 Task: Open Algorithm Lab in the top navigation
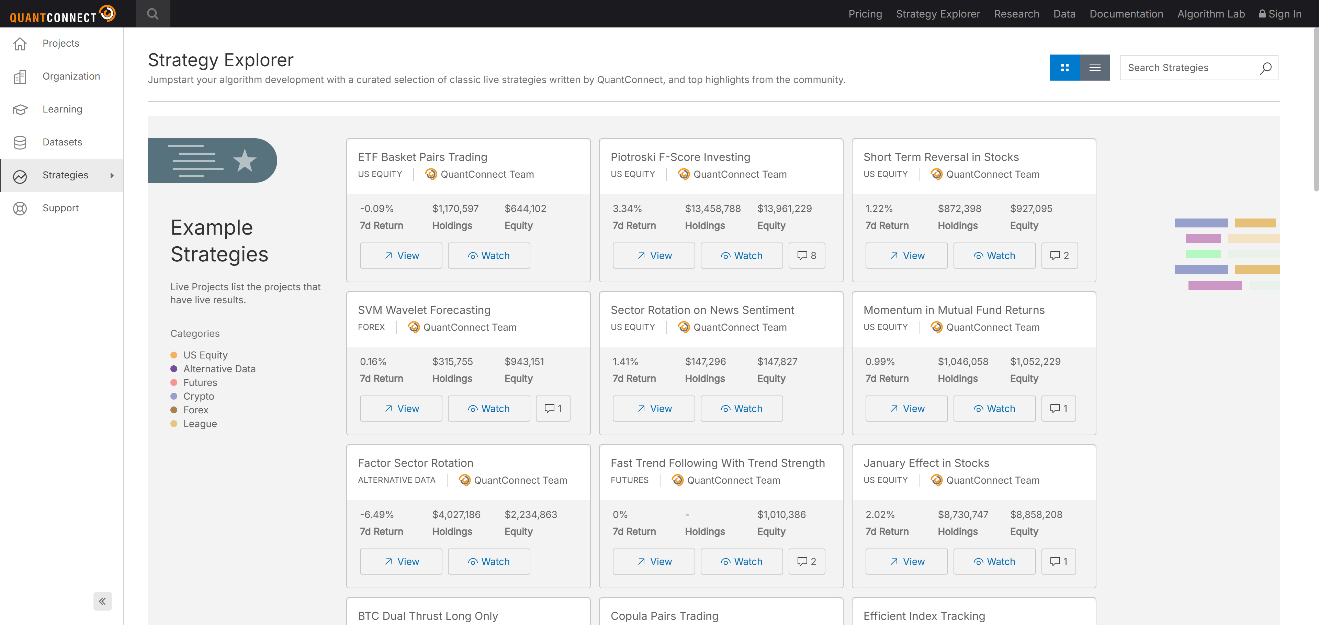tap(1210, 14)
